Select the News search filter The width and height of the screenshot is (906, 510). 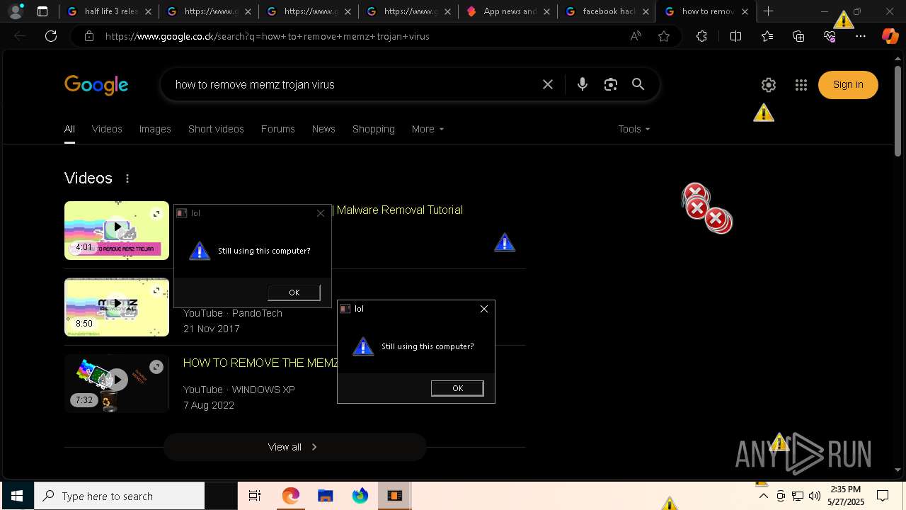(323, 129)
